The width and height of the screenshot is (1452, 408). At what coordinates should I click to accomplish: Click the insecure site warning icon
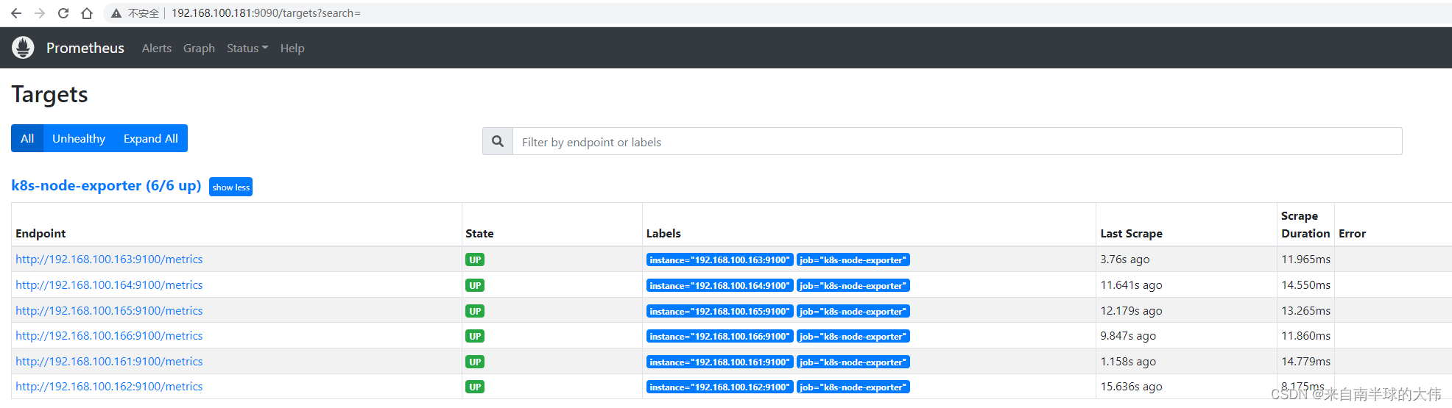click(x=116, y=13)
